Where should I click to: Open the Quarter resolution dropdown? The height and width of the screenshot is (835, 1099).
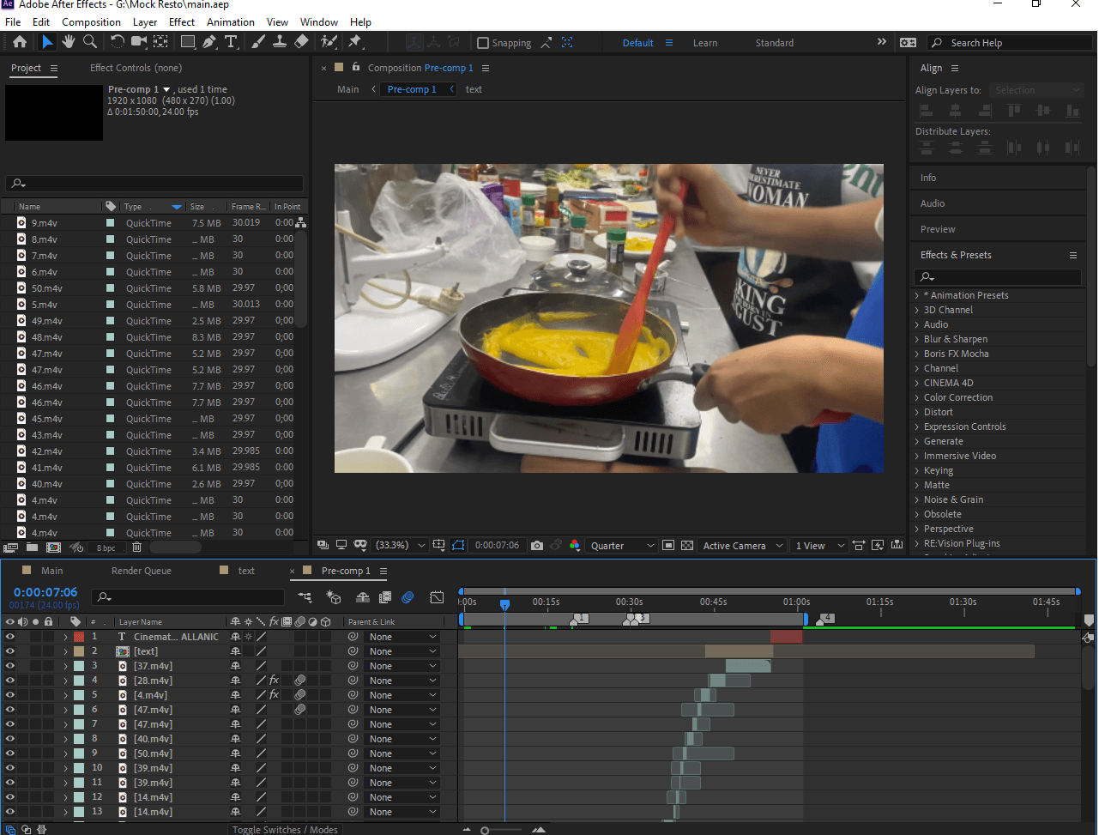(622, 546)
